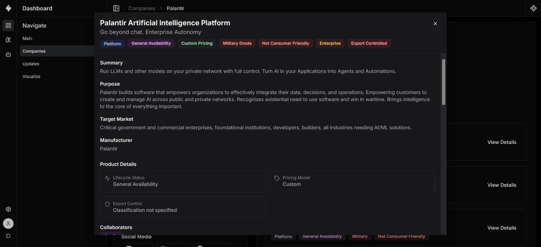
Task: Open settings via the gear icon
Action: [x=9, y=209]
